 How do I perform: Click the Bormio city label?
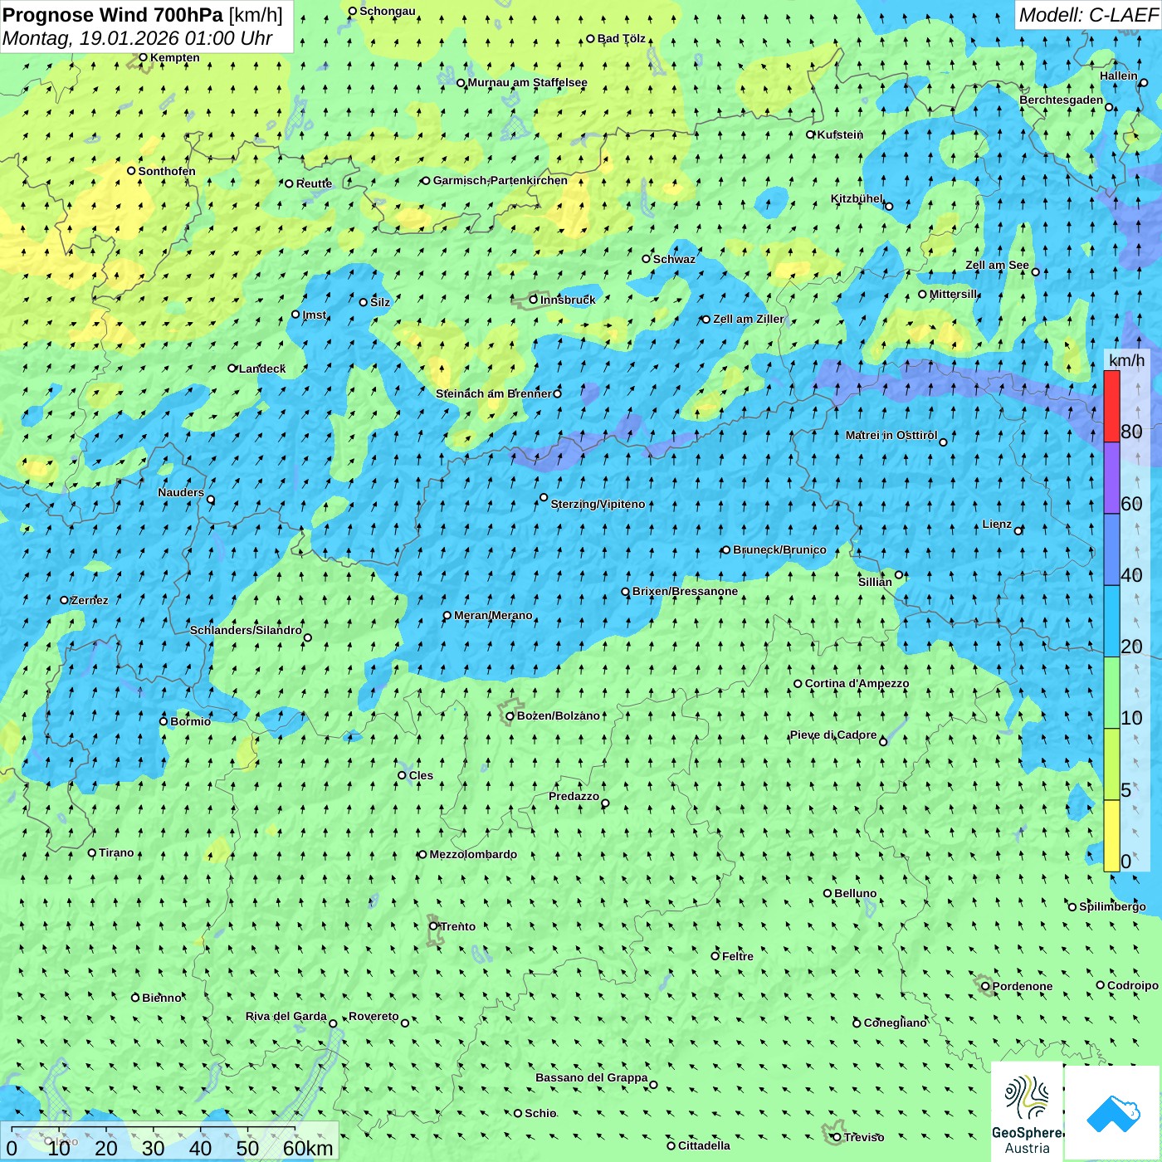[190, 721]
